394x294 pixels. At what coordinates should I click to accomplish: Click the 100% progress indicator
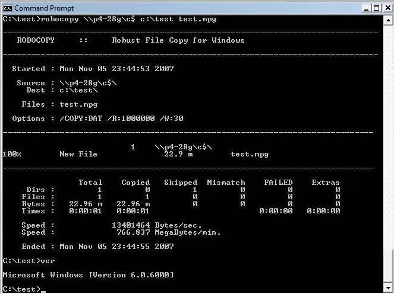(12, 154)
